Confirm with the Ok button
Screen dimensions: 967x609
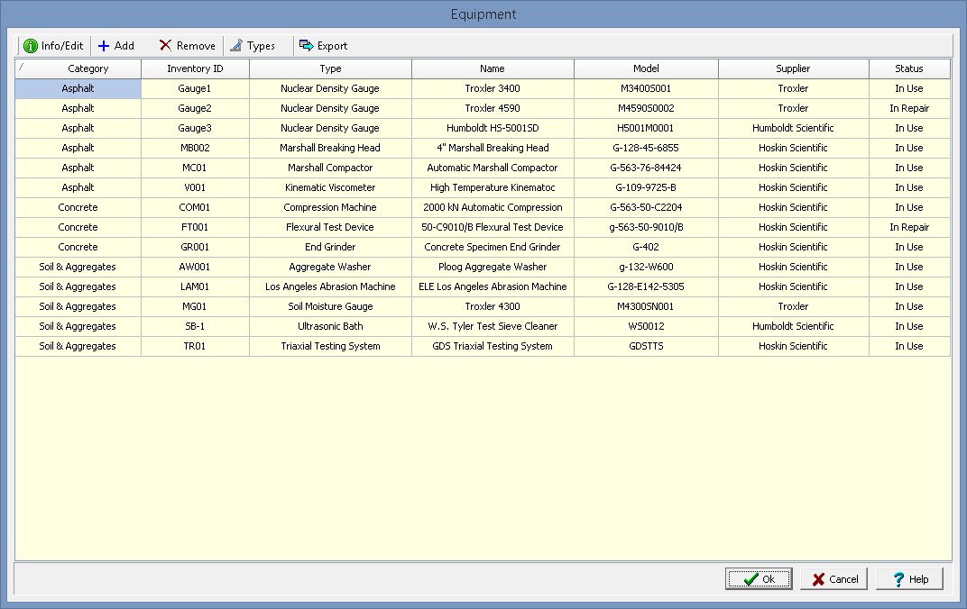[759, 579]
